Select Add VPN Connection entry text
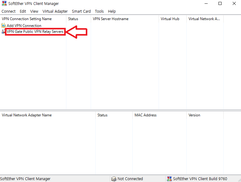The image size is (241, 182). [24, 26]
